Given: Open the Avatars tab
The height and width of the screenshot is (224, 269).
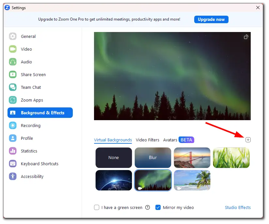Looking at the screenshot, I should click(170, 140).
